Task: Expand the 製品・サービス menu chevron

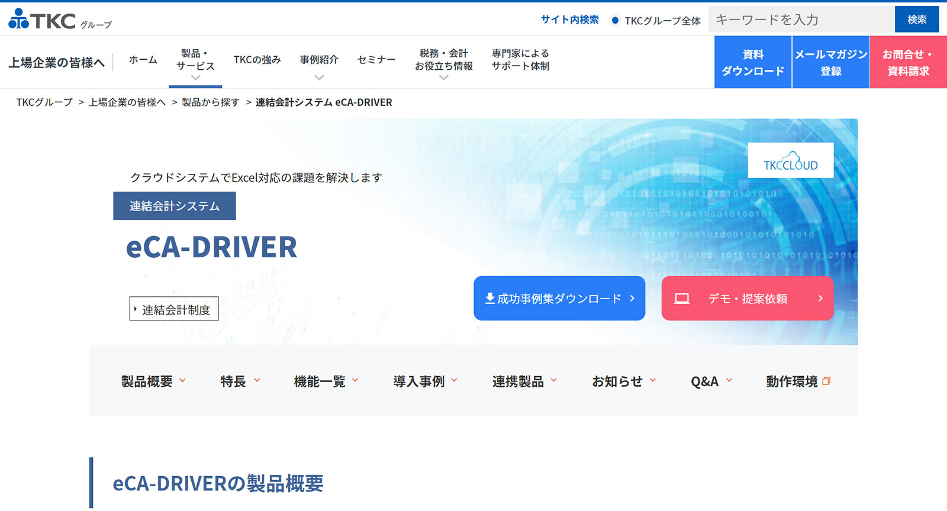Action: point(195,77)
